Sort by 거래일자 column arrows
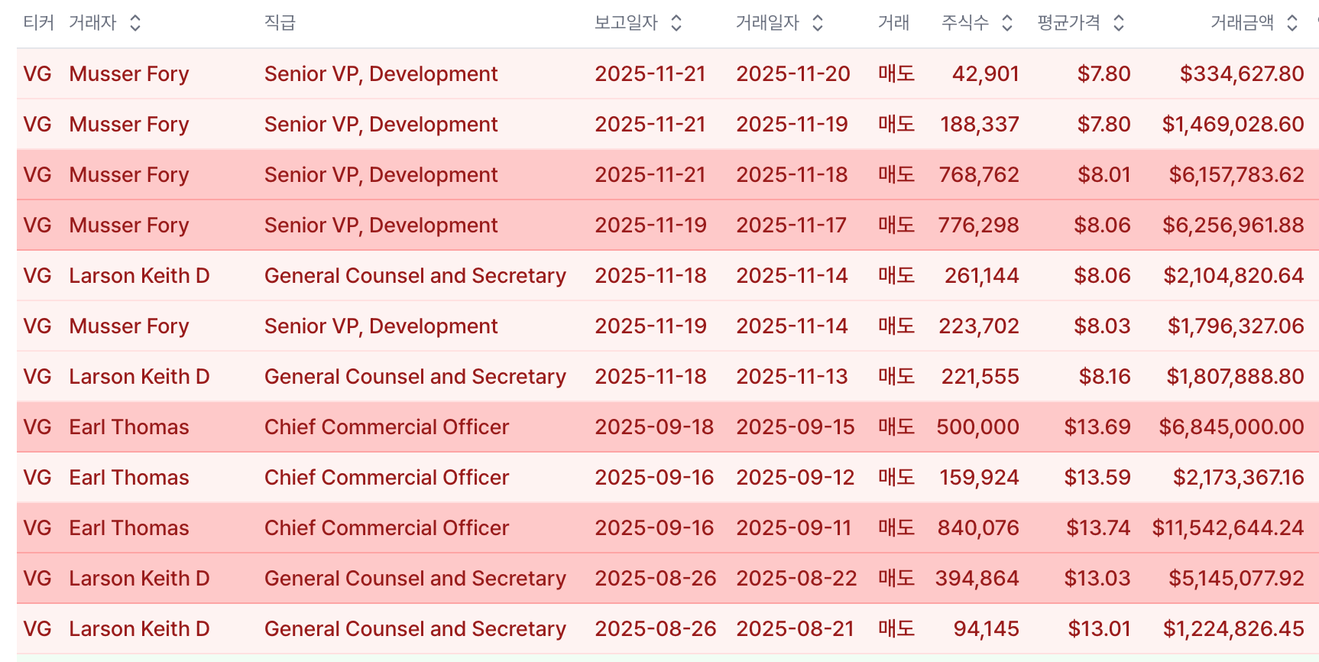Viewport: 1319px width, 662px height. 818,23
